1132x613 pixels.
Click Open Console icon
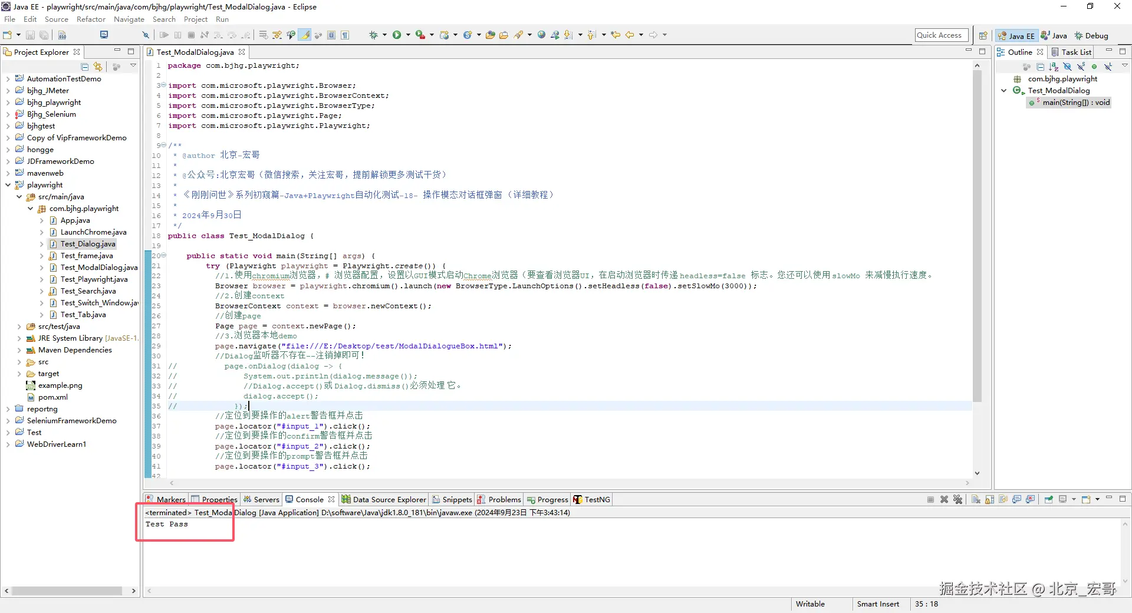point(1085,499)
